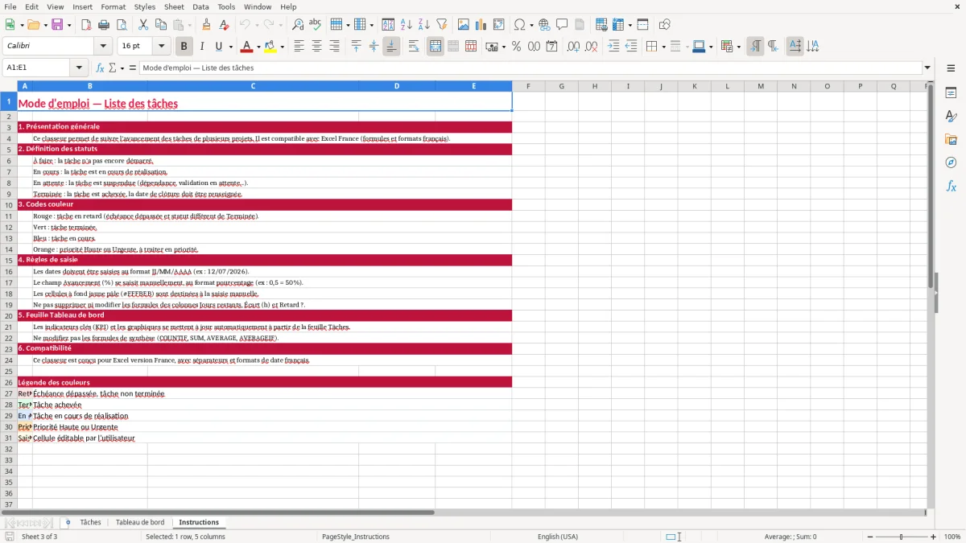Toggle Italic formatting
966x543 pixels.
click(202, 47)
